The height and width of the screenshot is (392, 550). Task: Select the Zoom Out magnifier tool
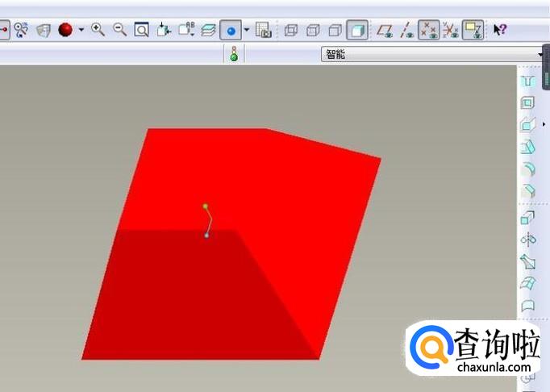119,30
